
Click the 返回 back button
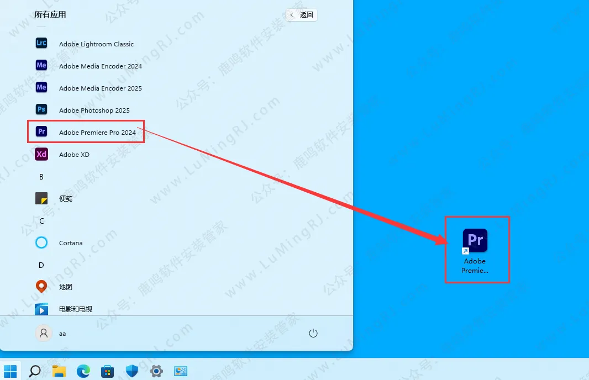click(302, 15)
